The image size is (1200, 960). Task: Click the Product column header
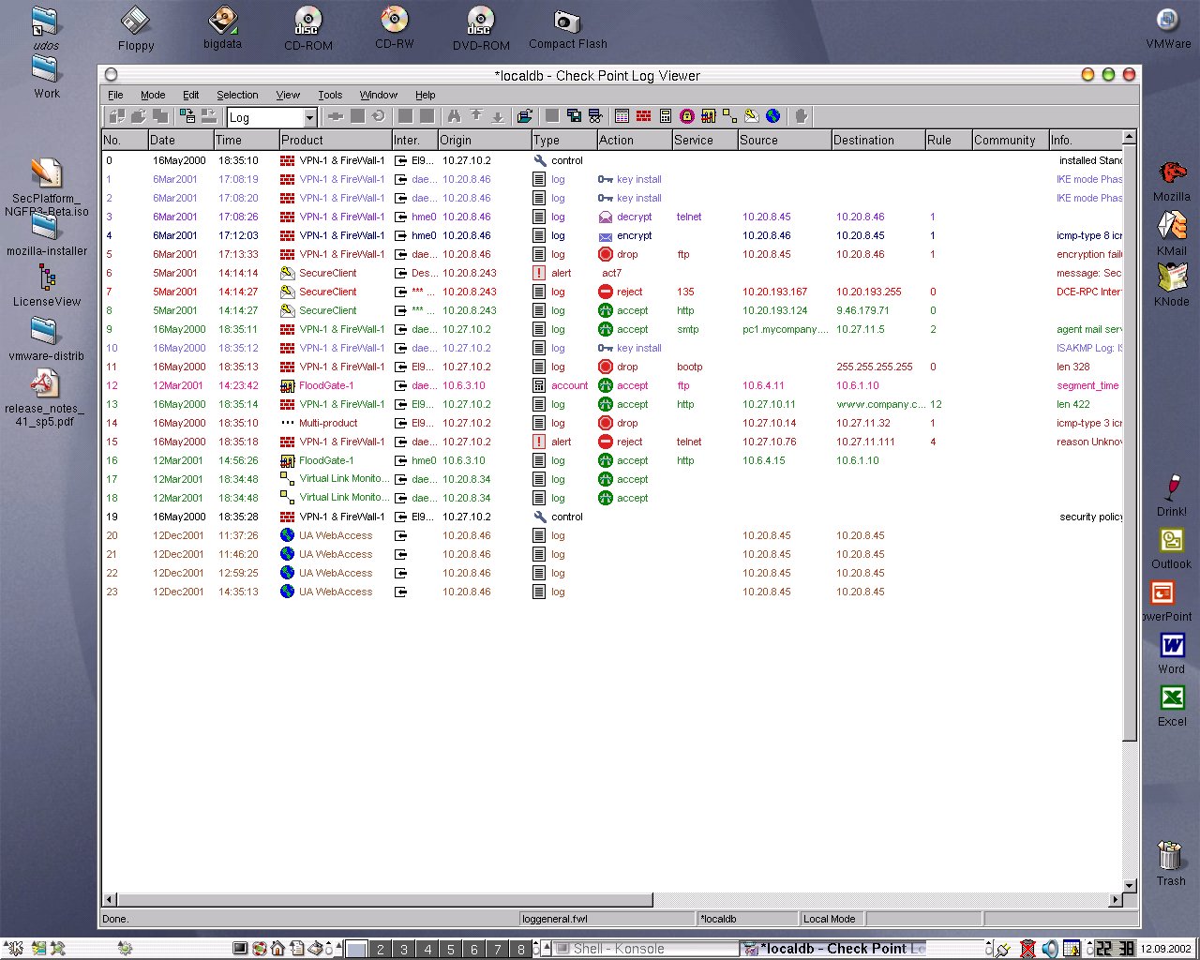pos(335,140)
